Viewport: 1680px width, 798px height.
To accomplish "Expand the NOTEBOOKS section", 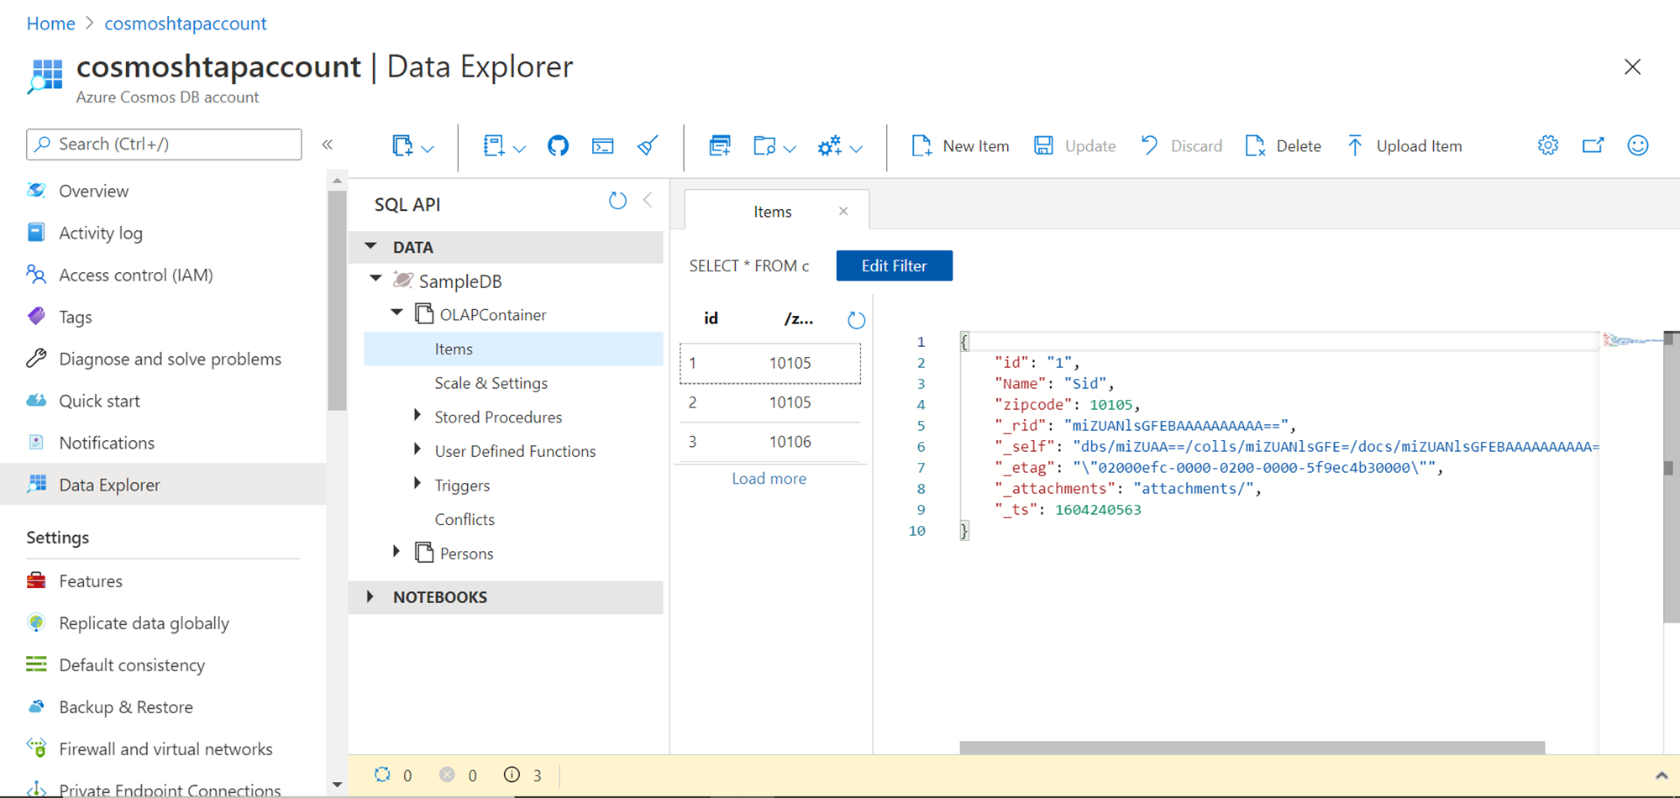I will 370,596.
